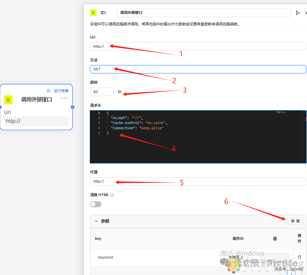The image size is (307, 275).
Task: Click the green component icon next to ID
Action: click(94, 12)
